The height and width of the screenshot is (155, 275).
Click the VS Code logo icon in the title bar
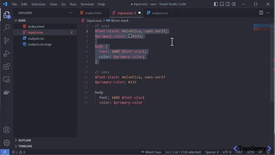click(x=5, y=4)
